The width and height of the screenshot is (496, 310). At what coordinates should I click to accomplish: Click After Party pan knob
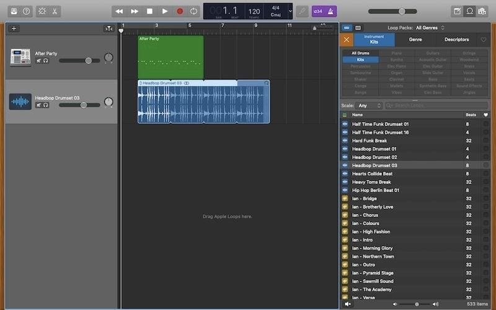[108, 57]
